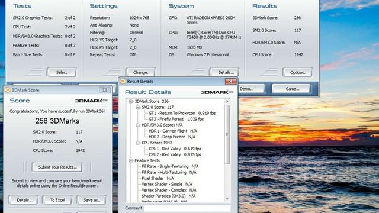Select CPU2 - Red Valley row

[175, 154]
